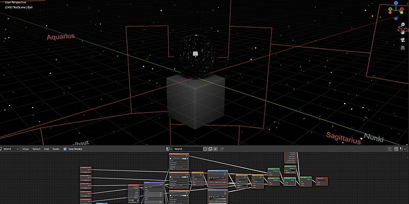Uncheck the Use Nodes checkbox
This screenshot has height=204, width=409.
click(x=65, y=149)
